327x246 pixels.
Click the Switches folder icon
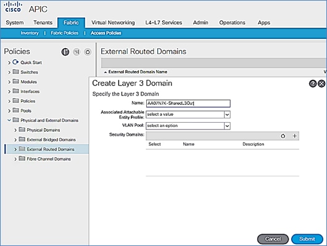click(x=15, y=72)
